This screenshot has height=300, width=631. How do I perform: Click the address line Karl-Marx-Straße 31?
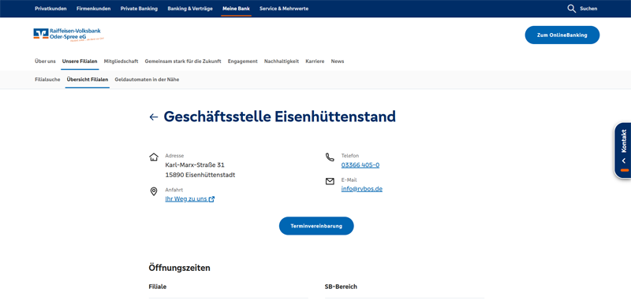pyautogui.click(x=195, y=165)
